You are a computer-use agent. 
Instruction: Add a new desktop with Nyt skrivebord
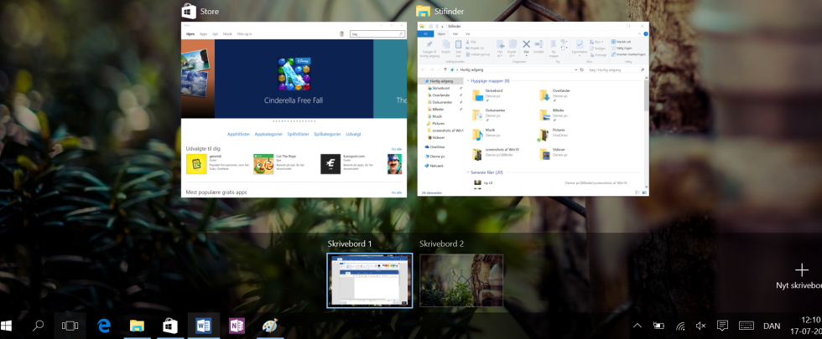801,270
